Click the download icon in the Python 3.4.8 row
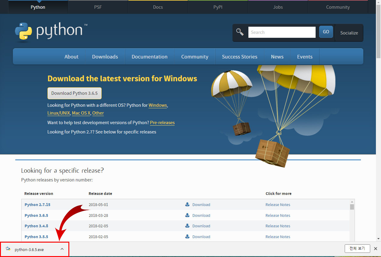The image size is (381, 257). (x=187, y=226)
